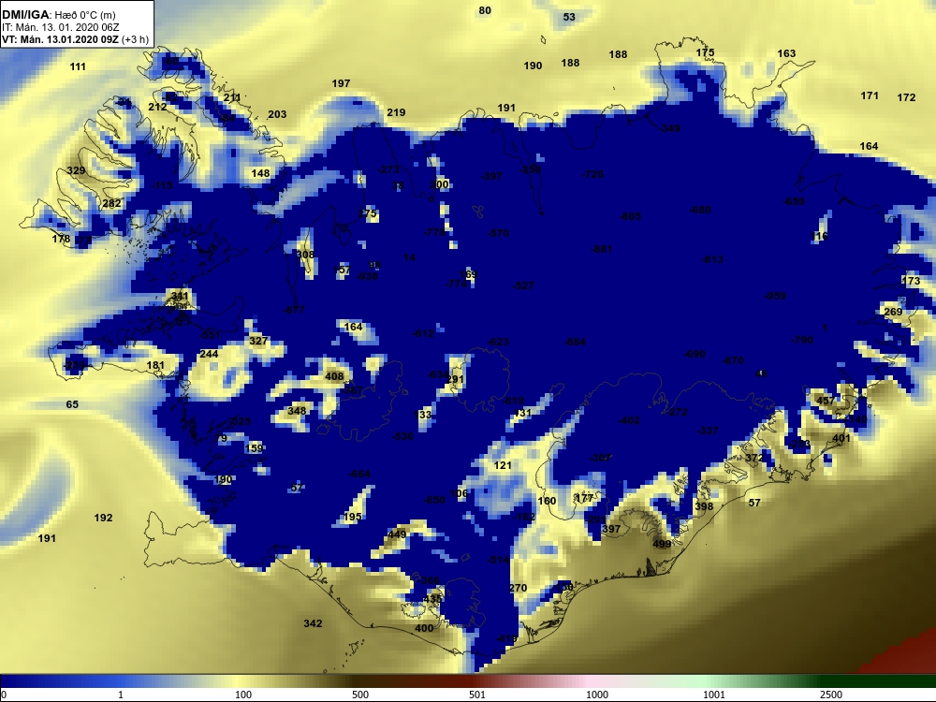The width and height of the screenshot is (936, 702).
Task: Click the map value 53
Action: 569,17
